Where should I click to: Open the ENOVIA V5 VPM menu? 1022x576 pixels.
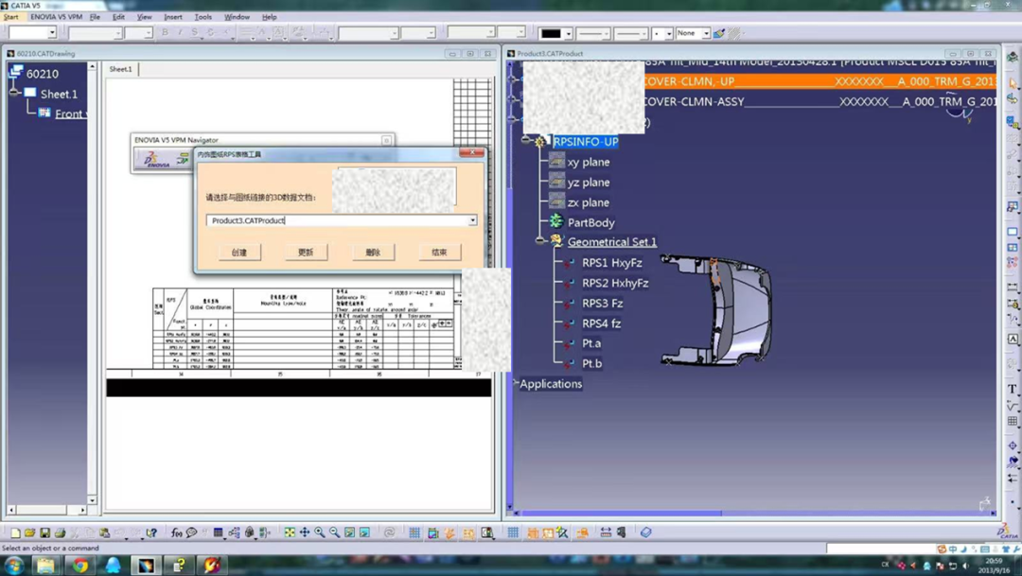pyautogui.click(x=57, y=17)
